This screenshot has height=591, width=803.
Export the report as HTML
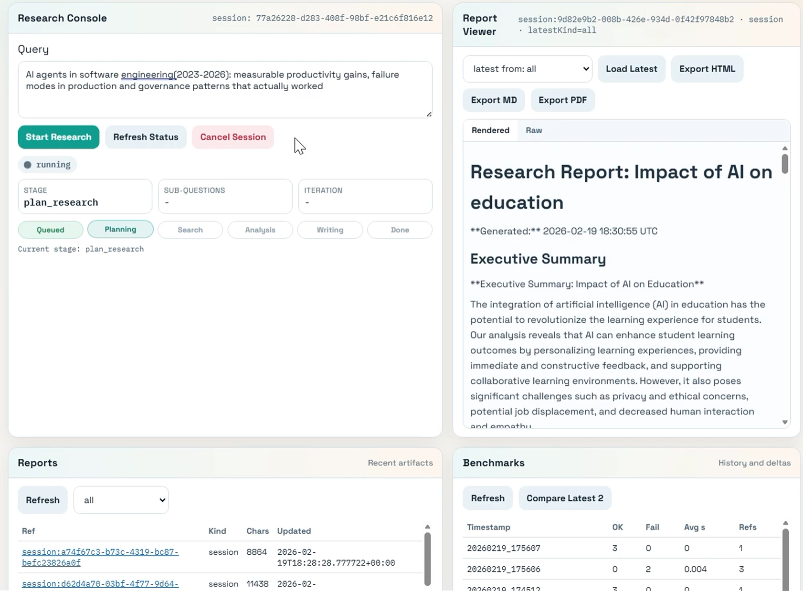pyautogui.click(x=707, y=69)
